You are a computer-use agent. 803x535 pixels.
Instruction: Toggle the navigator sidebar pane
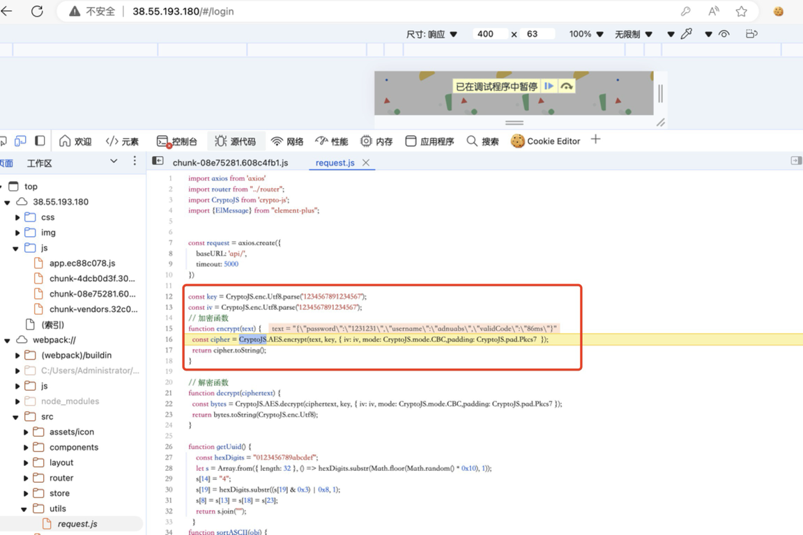[158, 162]
